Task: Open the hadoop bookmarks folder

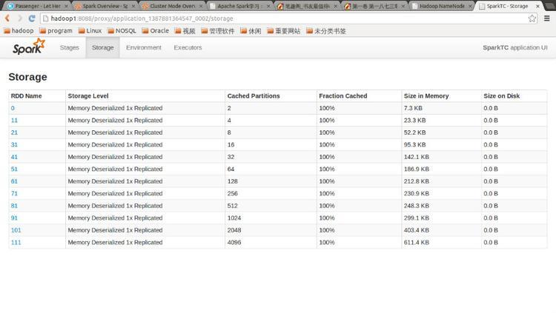Action: [x=19, y=31]
